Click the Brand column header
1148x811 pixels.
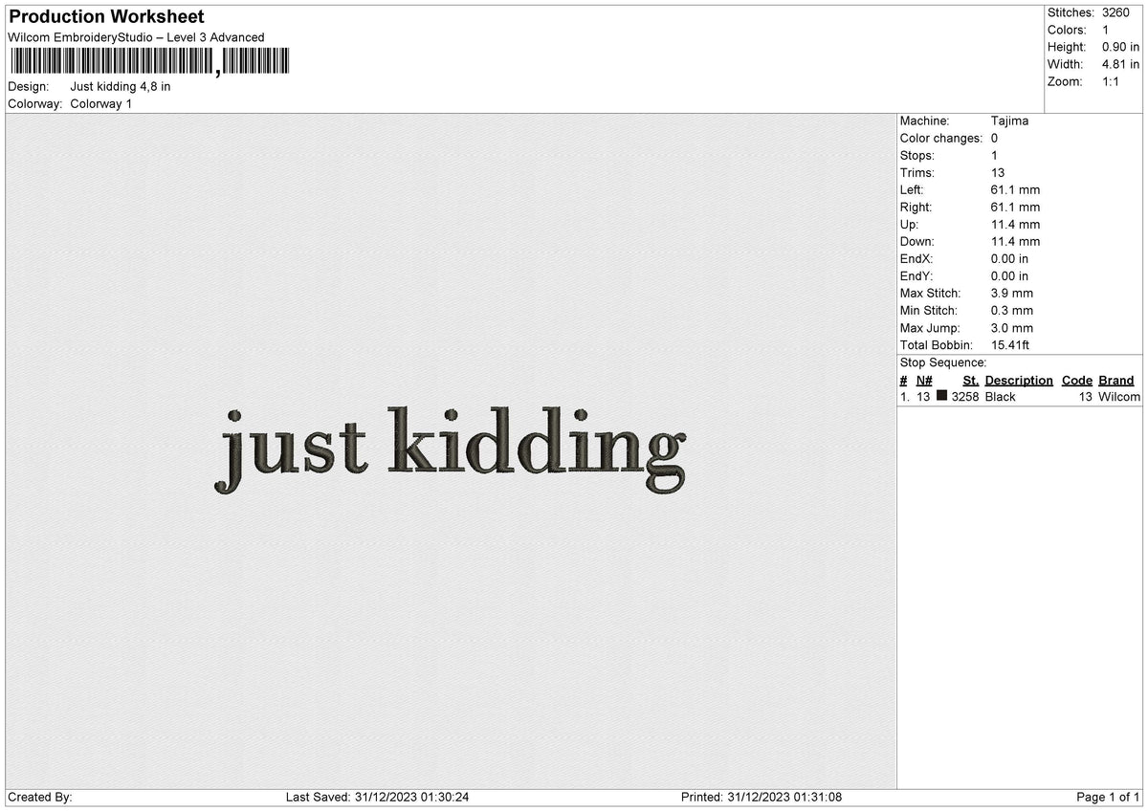[1115, 380]
